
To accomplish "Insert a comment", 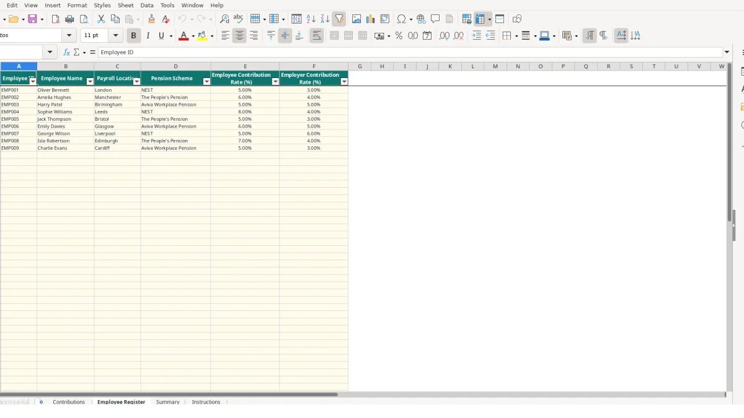I will pos(435,19).
